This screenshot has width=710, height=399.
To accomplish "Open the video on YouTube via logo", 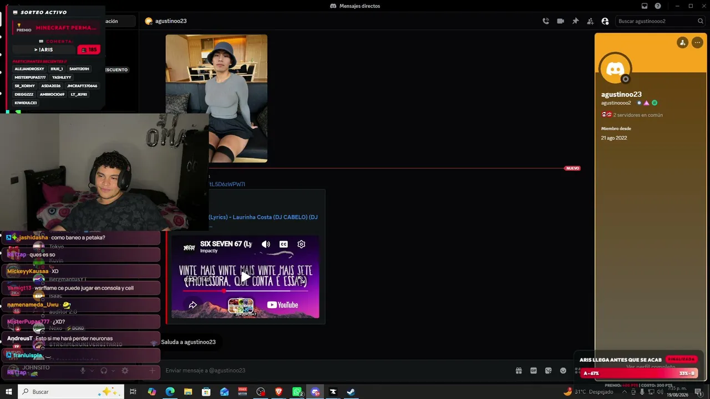I will tap(282, 305).
